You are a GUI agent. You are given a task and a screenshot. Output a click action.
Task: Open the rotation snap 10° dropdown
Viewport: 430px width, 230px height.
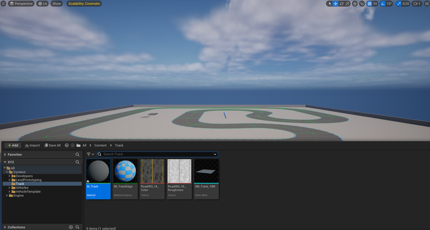click(x=389, y=4)
